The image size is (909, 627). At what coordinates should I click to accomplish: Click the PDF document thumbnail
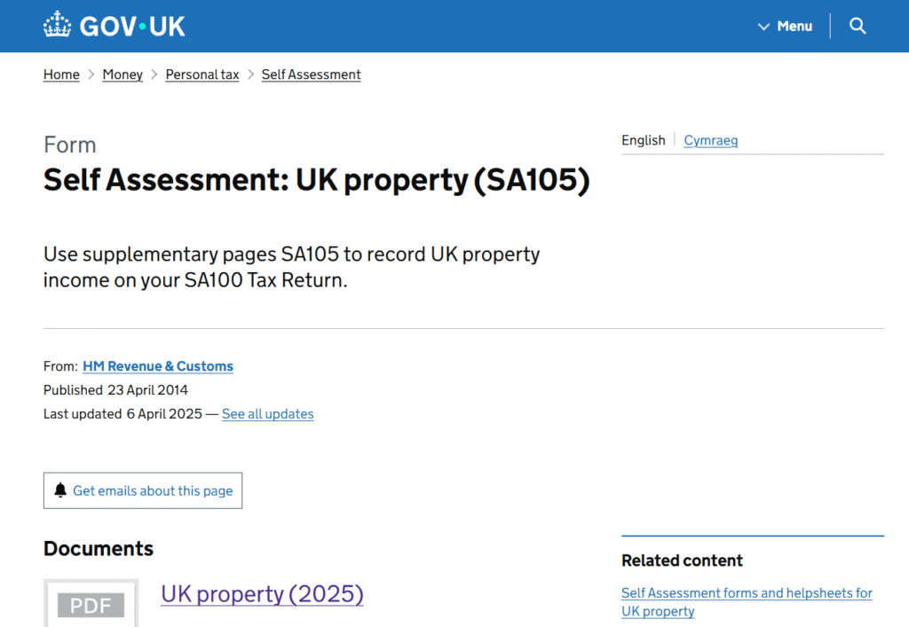click(x=91, y=604)
